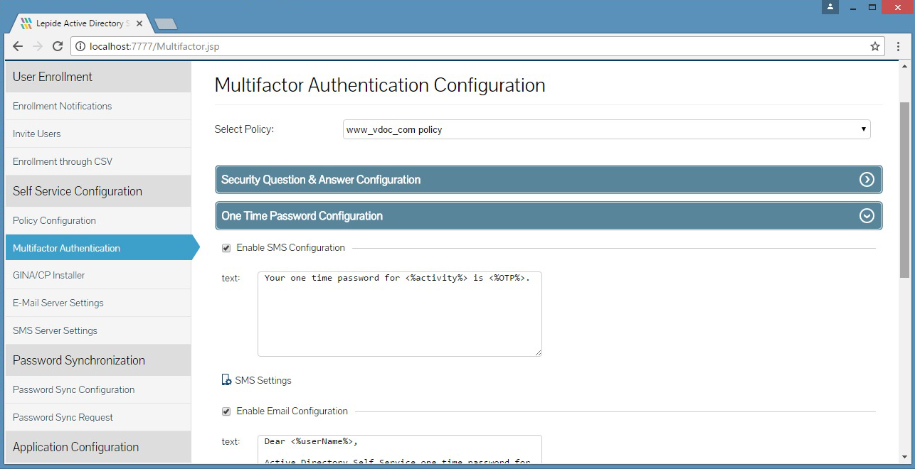The height and width of the screenshot is (469, 915).
Task: Open GINA/CP Installer from sidebar
Action: [48, 275]
